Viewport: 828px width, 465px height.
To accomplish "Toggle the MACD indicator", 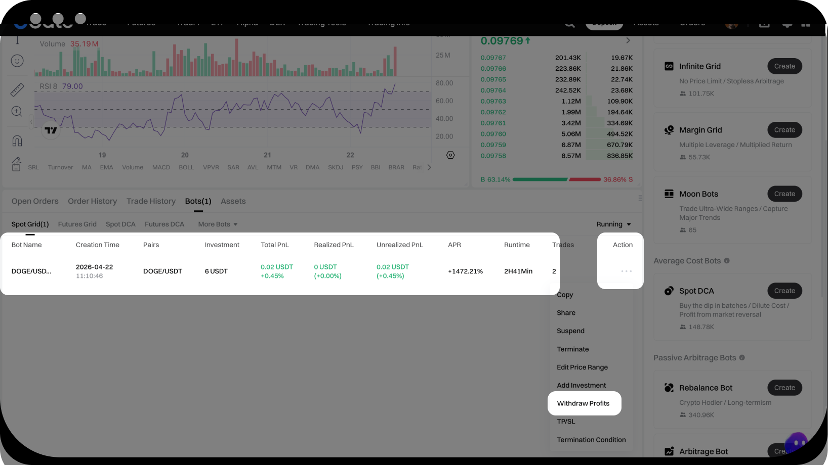I will tap(161, 167).
